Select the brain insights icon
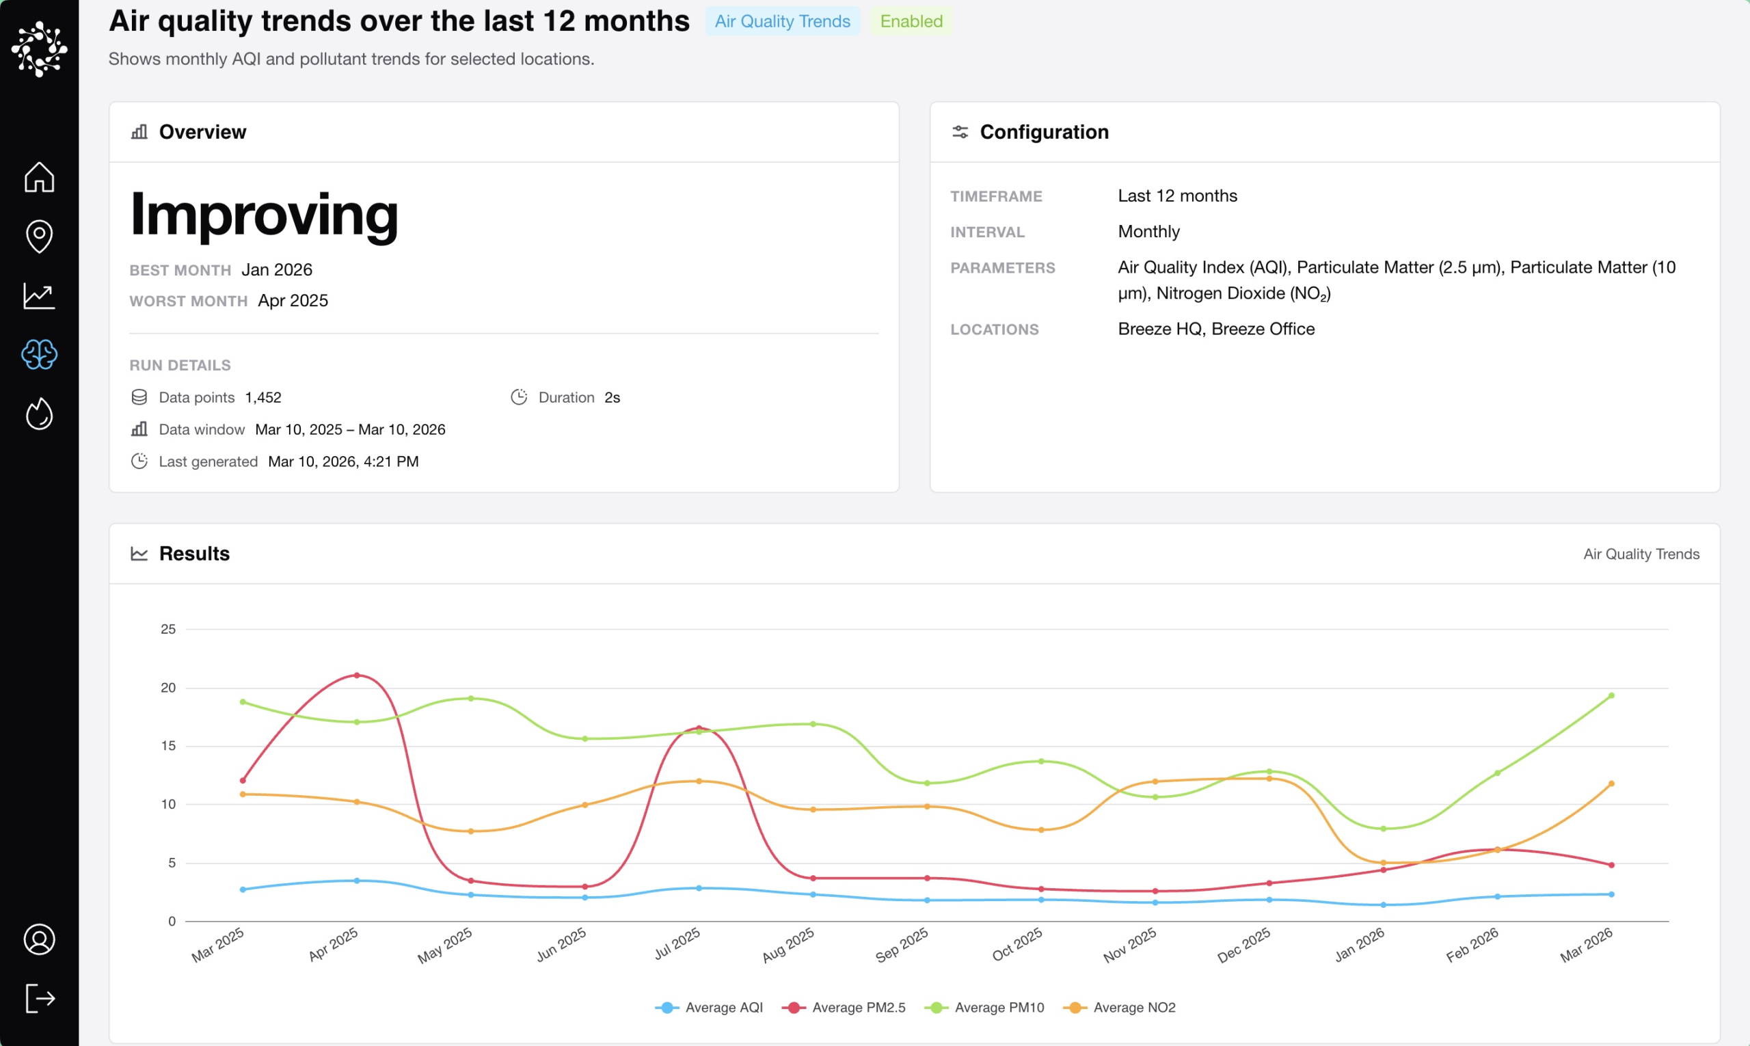The image size is (1750, 1046). 40,355
